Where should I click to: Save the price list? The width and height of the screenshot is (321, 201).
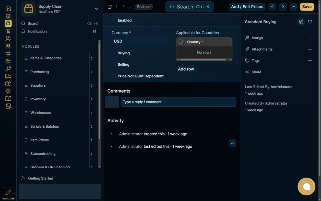pos(307,7)
